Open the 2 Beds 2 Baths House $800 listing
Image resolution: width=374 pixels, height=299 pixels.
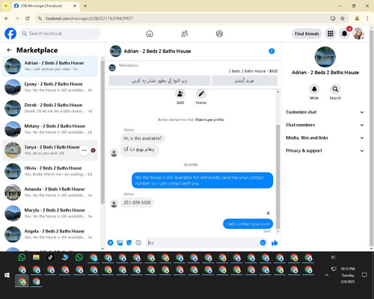[253, 71]
